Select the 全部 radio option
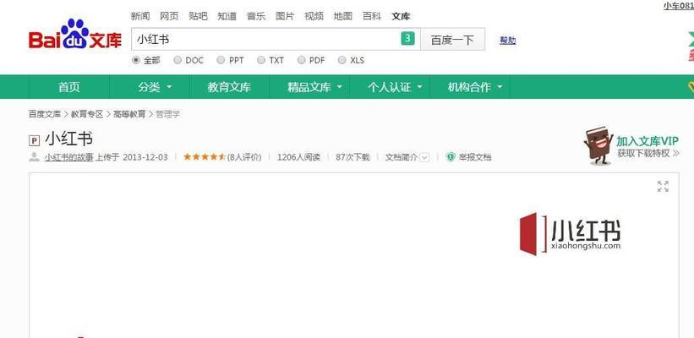This screenshot has width=694, height=338. tap(136, 60)
